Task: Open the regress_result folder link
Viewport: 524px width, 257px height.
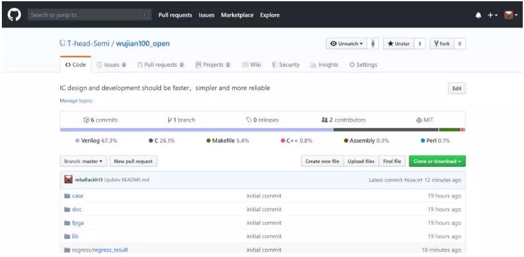Action: (x=110, y=250)
